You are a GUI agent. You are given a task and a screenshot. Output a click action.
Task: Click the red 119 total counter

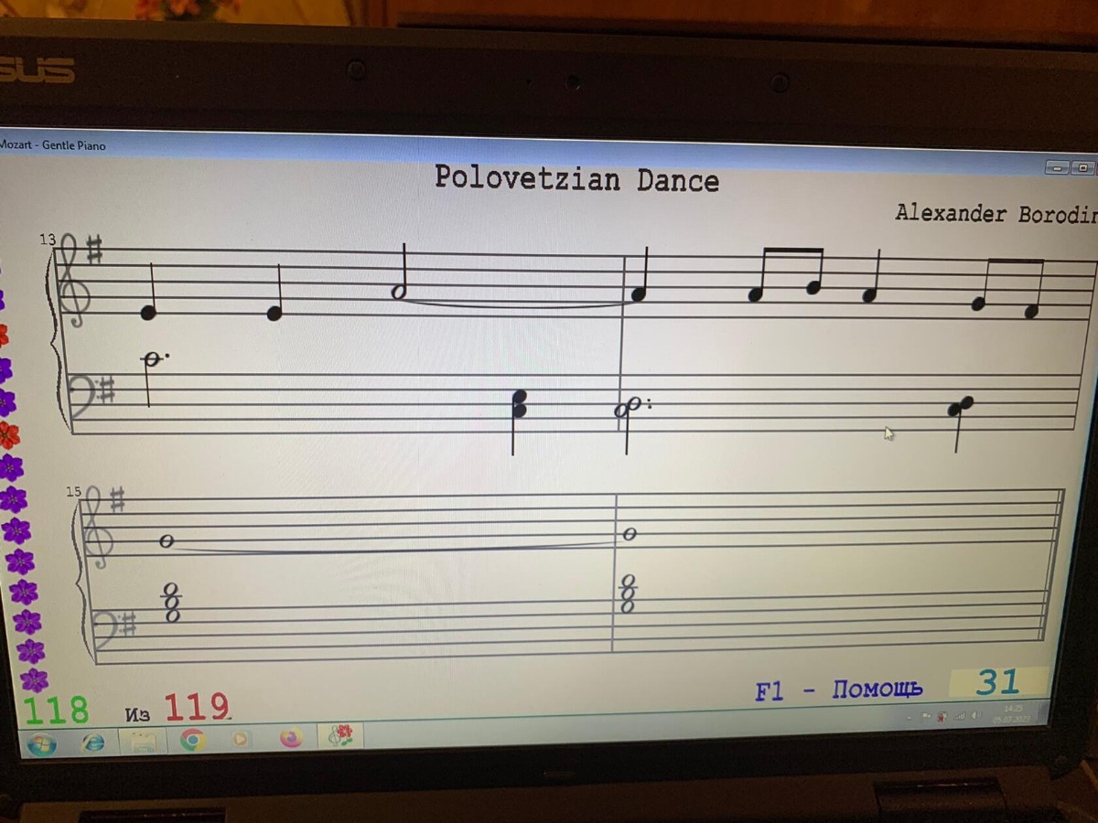[x=198, y=707]
